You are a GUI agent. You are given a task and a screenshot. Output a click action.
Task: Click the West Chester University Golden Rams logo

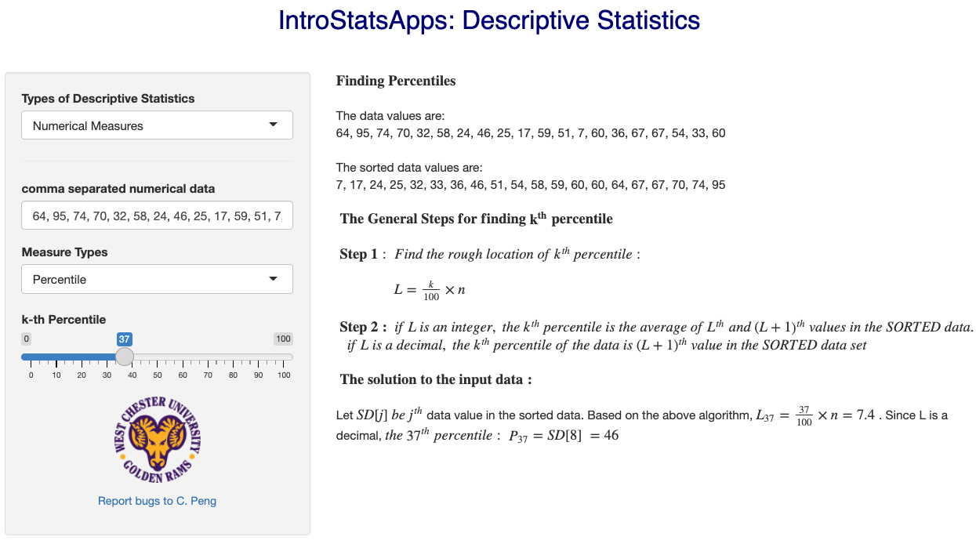158,440
